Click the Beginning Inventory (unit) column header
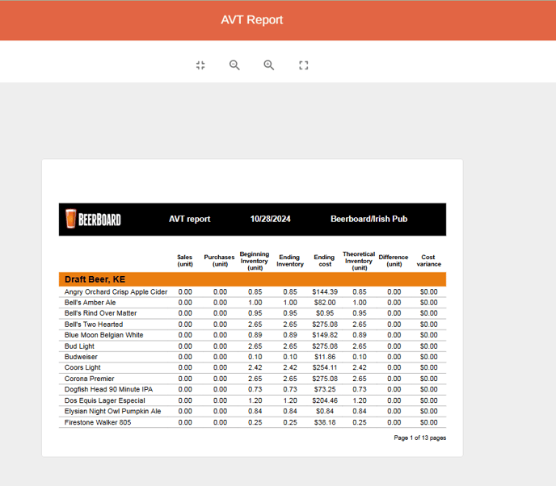Screen dimensions: 556x486 255,261
